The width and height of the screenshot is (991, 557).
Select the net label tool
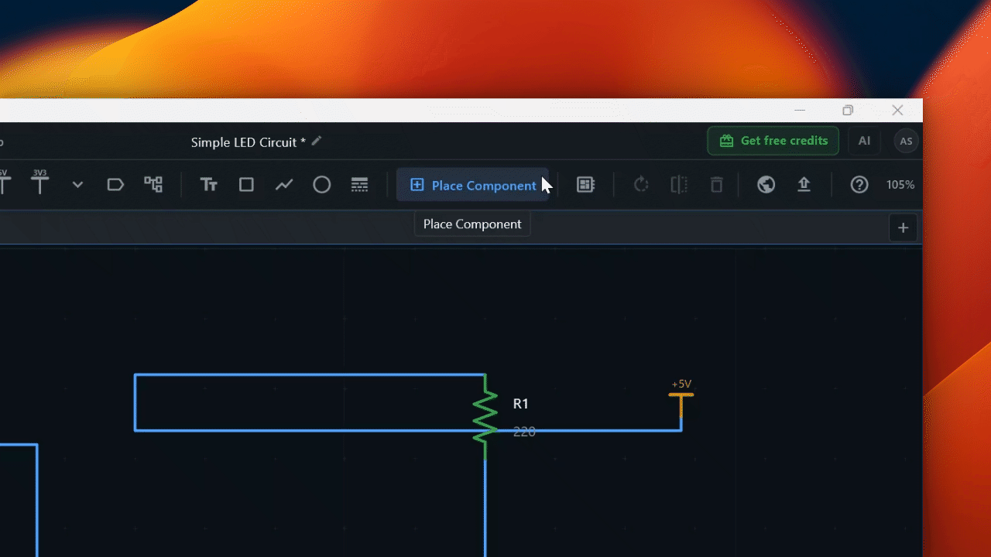tap(115, 185)
